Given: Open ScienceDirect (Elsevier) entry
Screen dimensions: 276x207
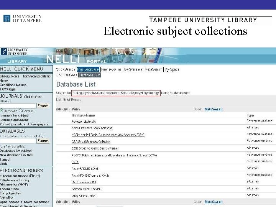Looking at the screenshot, I should [87, 189].
